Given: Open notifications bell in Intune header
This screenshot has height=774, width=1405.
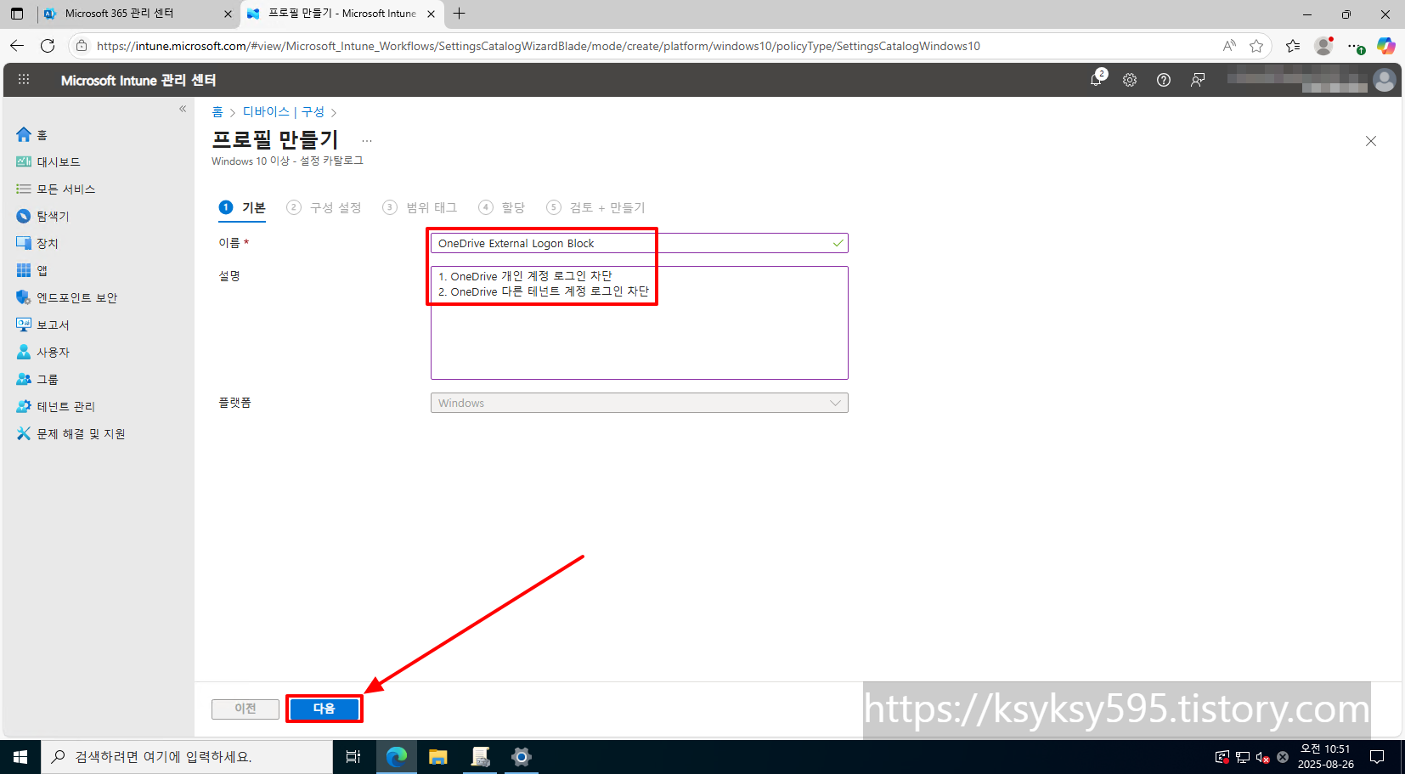Looking at the screenshot, I should tap(1097, 80).
